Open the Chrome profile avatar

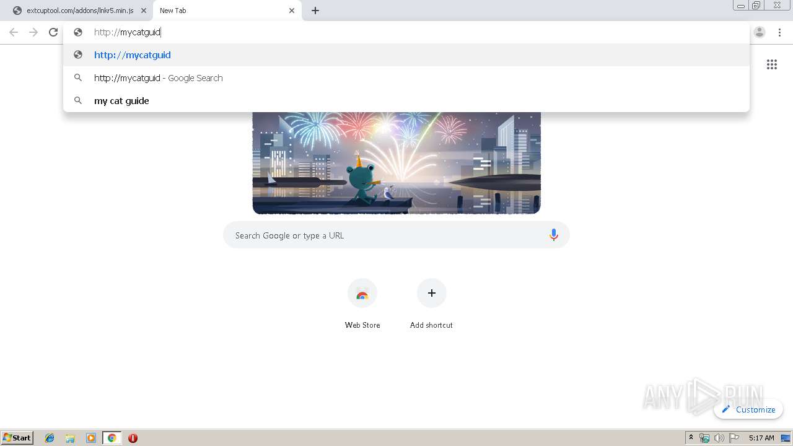760,32
